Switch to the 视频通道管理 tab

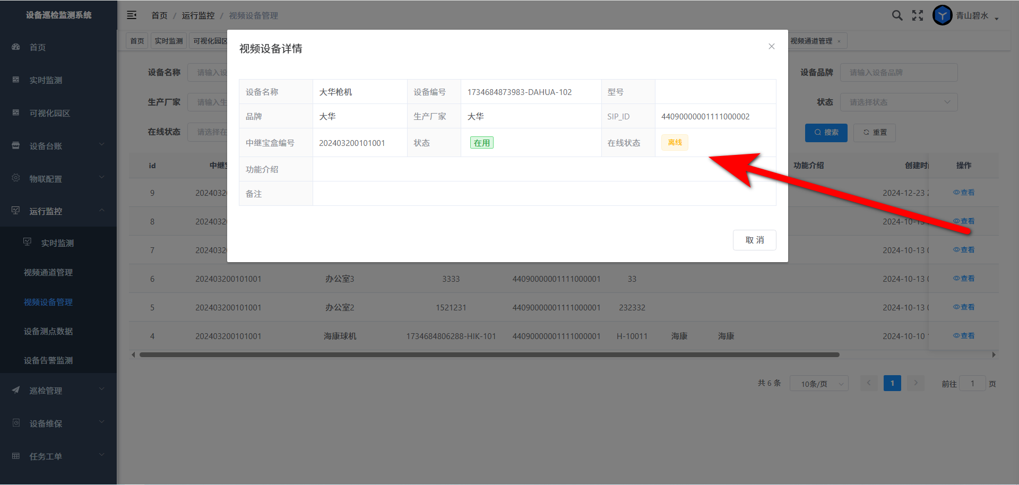(811, 41)
